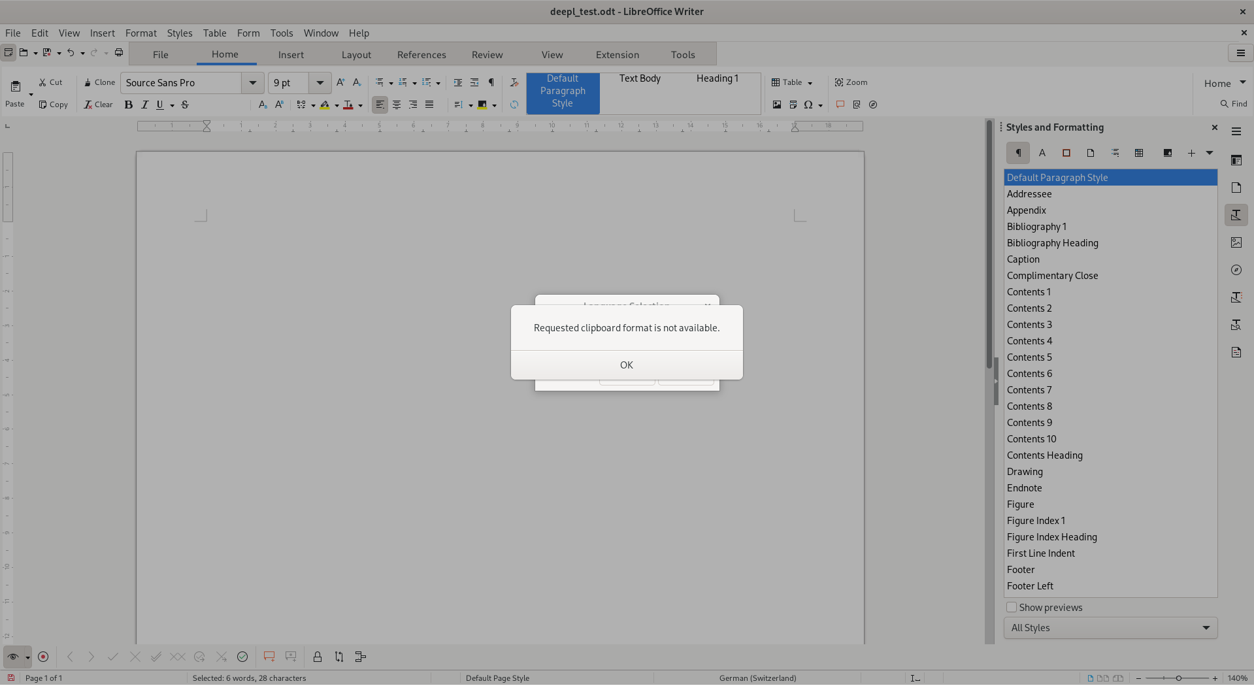The width and height of the screenshot is (1254, 690).
Task: Toggle formatting marks (pilcrow) icon
Action: click(491, 82)
